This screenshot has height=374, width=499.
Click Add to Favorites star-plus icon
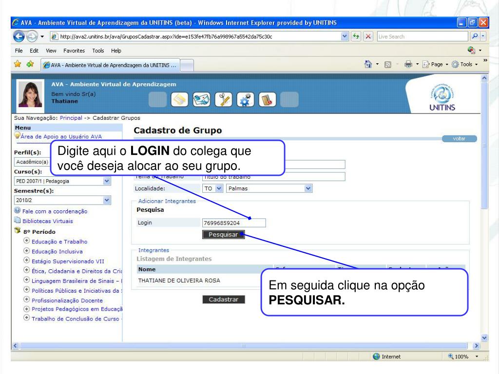30,64
